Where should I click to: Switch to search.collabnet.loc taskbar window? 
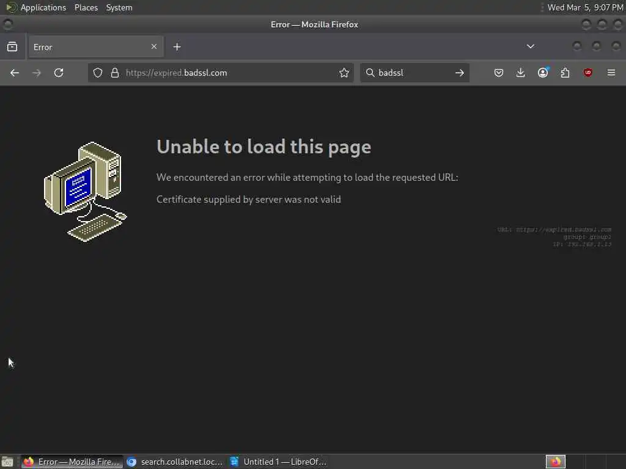pyautogui.click(x=175, y=462)
